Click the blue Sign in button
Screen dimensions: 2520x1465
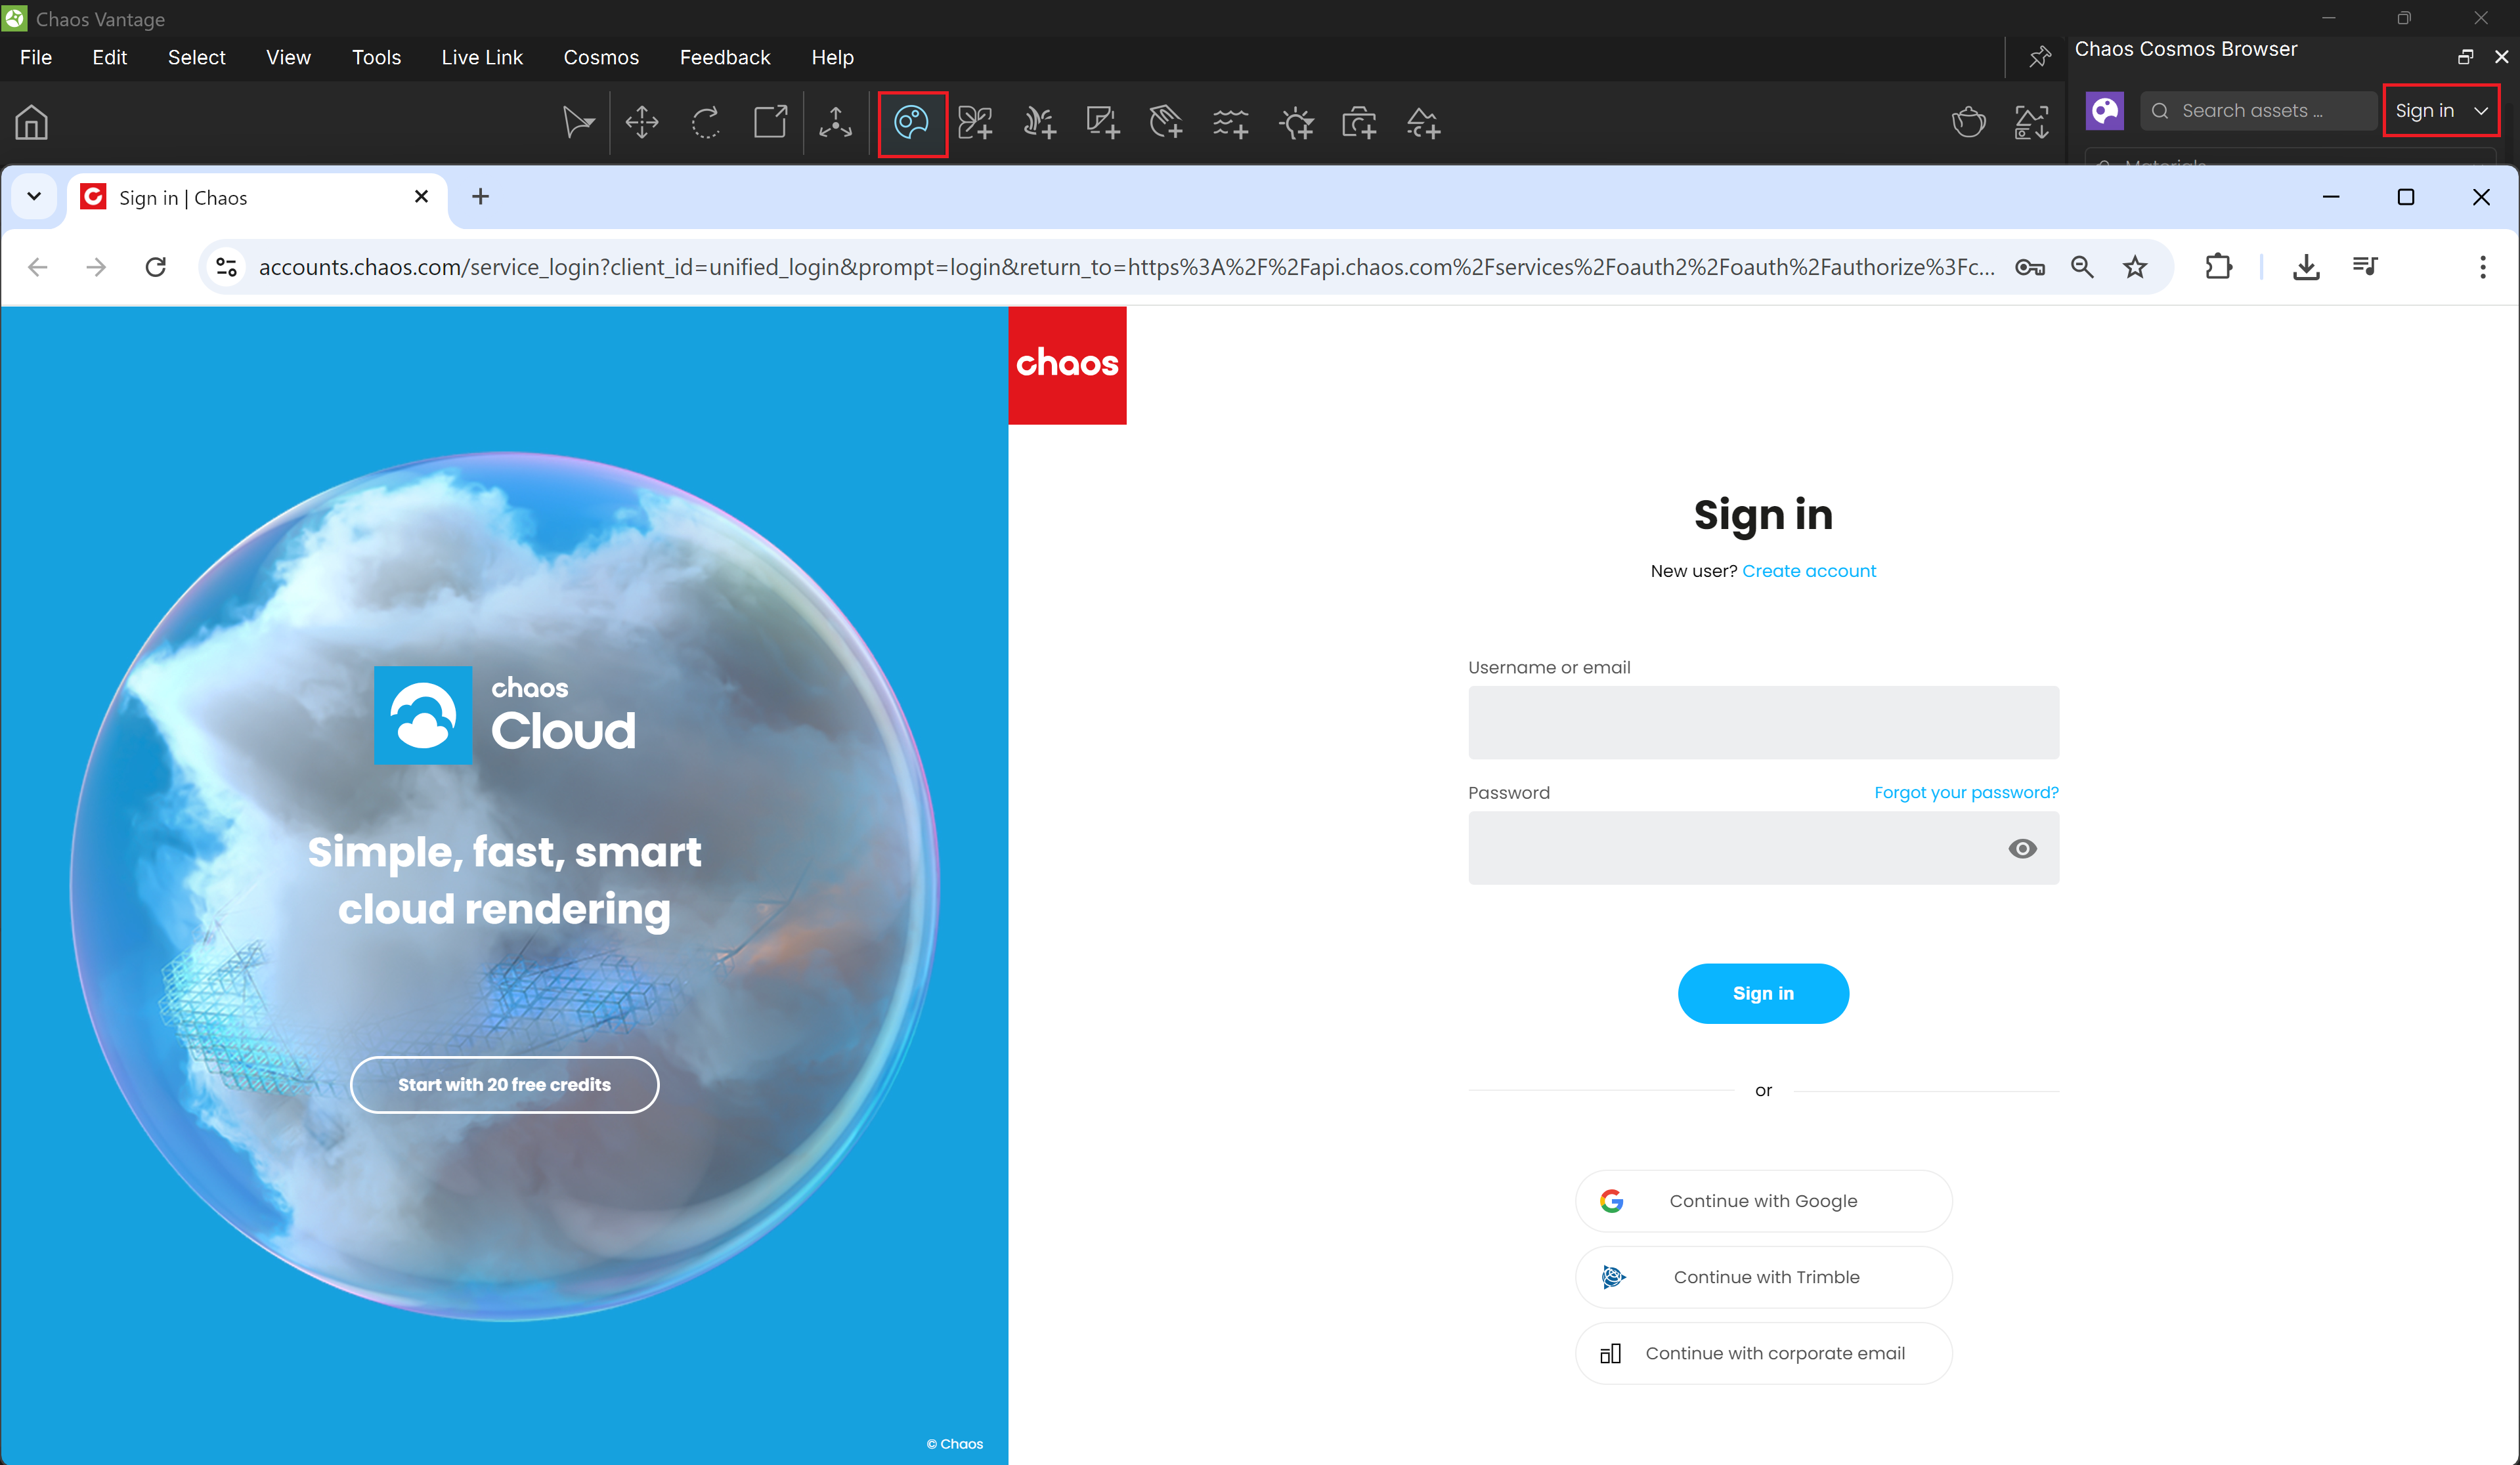click(1763, 993)
